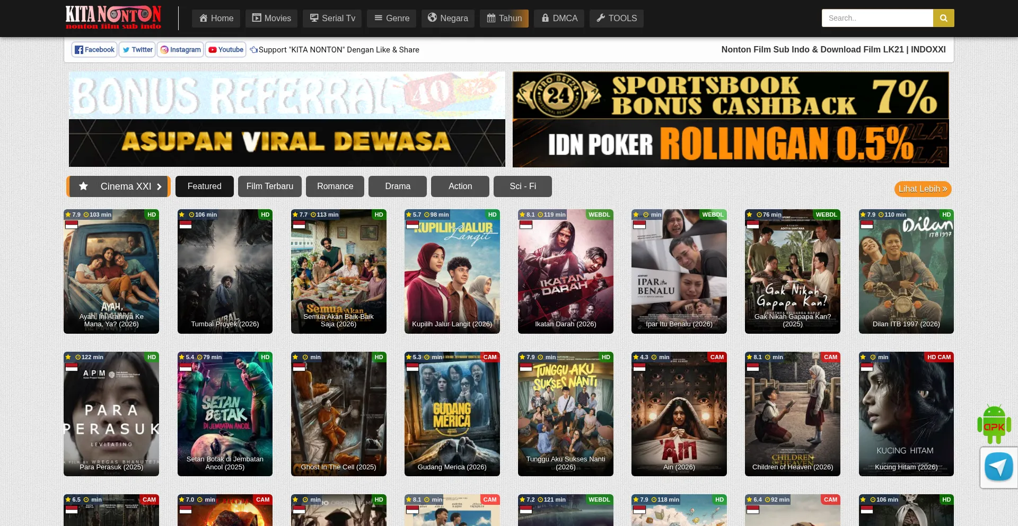Open Children of Heaven (2026) poster

pos(793,414)
